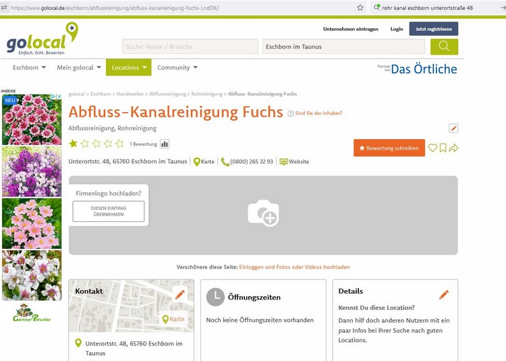
Task: Click the heart favorite icon
Action: pos(432,148)
